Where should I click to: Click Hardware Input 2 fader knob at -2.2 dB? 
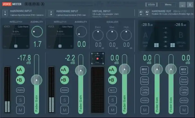point(81,71)
